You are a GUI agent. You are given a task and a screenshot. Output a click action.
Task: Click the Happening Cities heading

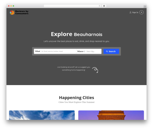pos(76,98)
